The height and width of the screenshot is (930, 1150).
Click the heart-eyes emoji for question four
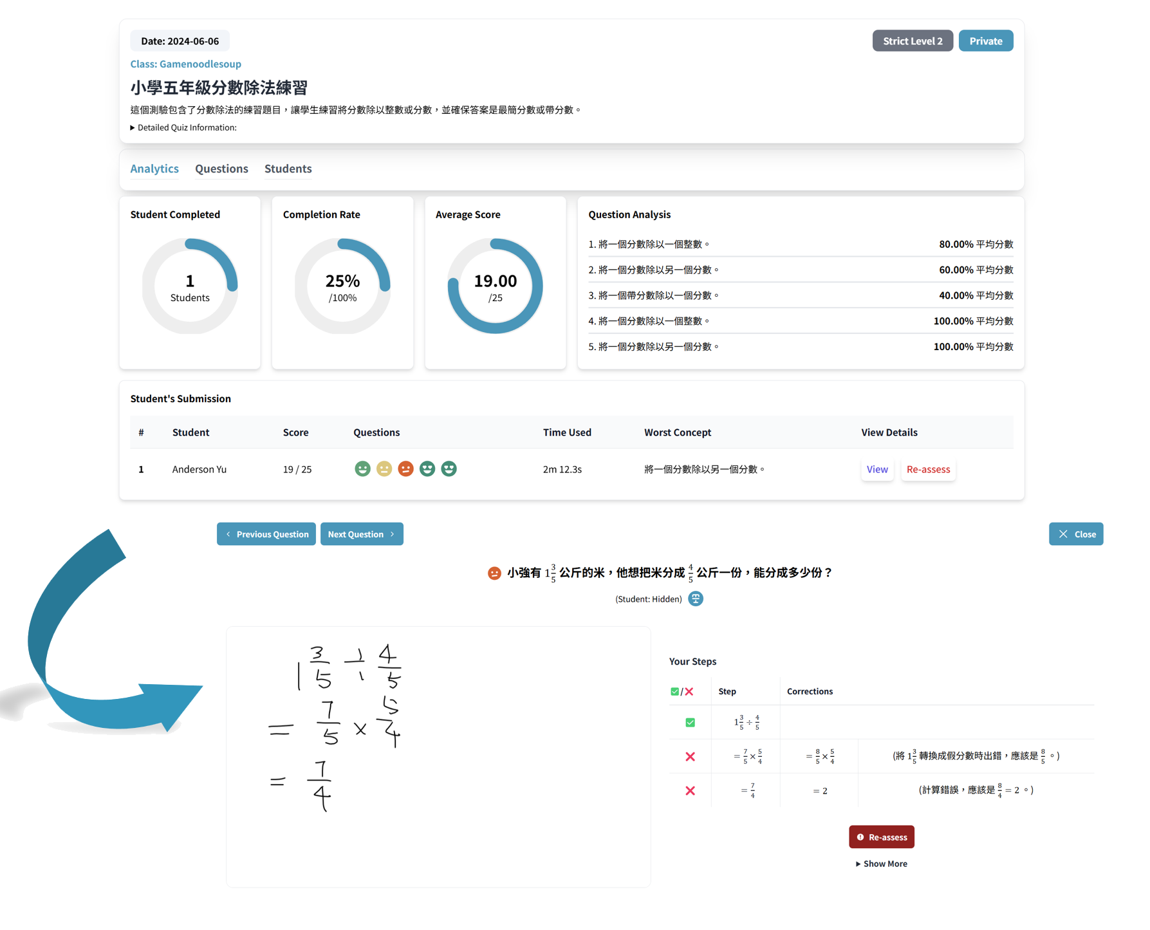[x=427, y=469]
